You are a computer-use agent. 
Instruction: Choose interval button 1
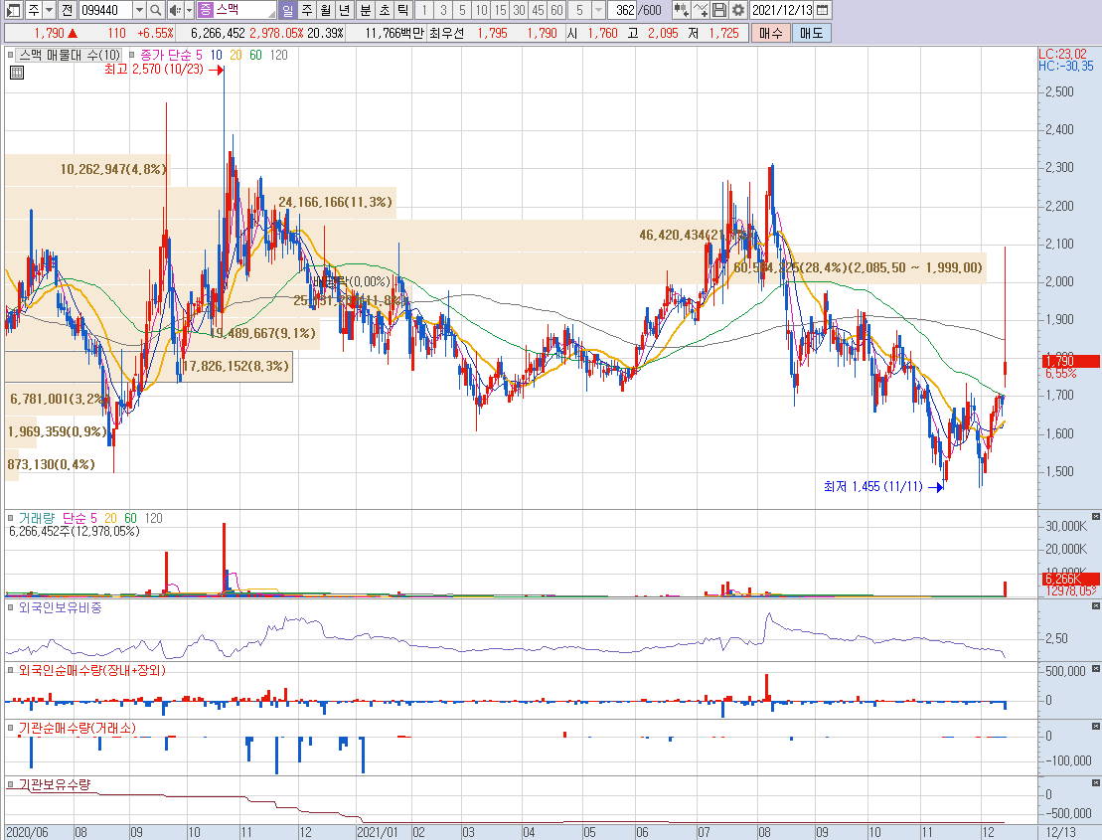pos(424,10)
